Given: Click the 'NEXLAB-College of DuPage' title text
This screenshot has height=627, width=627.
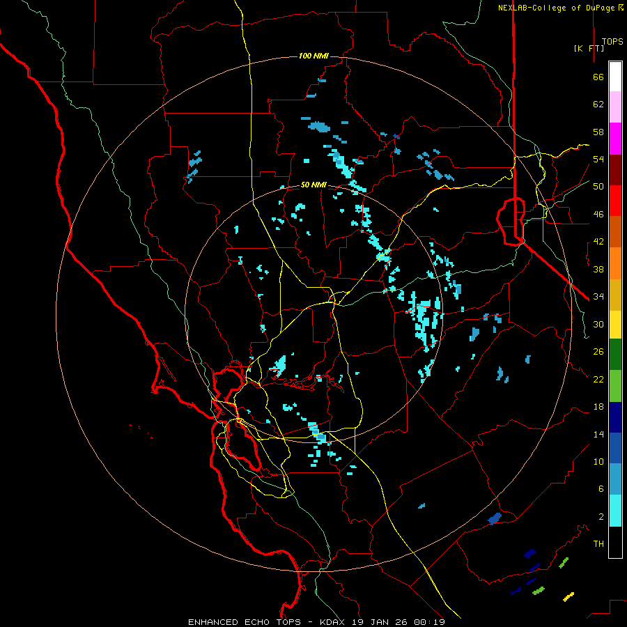Looking at the screenshot, I should 557,8.
